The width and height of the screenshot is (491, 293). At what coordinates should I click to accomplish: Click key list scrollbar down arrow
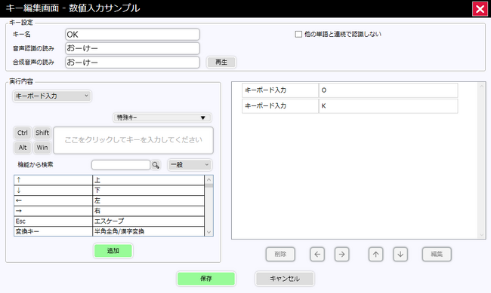point(208,232)
